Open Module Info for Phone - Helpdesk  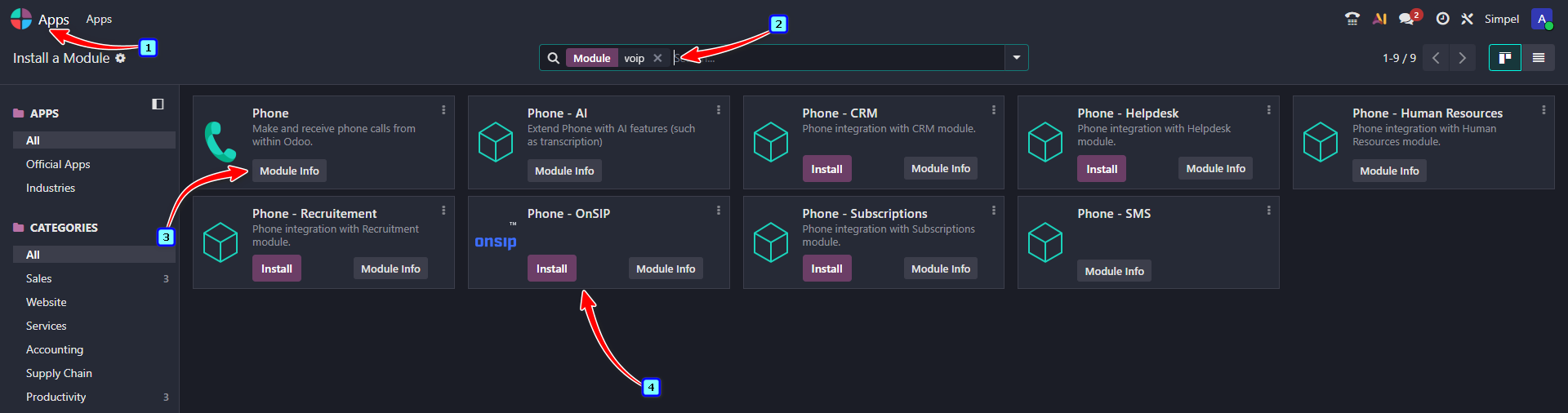[1216, 168]
